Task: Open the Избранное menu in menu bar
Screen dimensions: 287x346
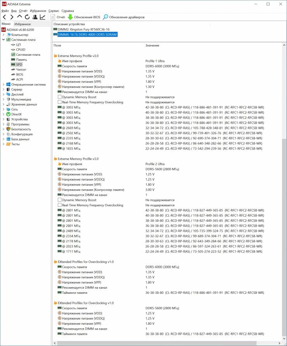Action: 38,10
